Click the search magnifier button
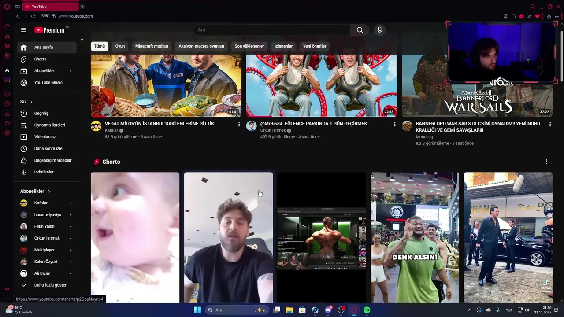 tap(360, 30)
